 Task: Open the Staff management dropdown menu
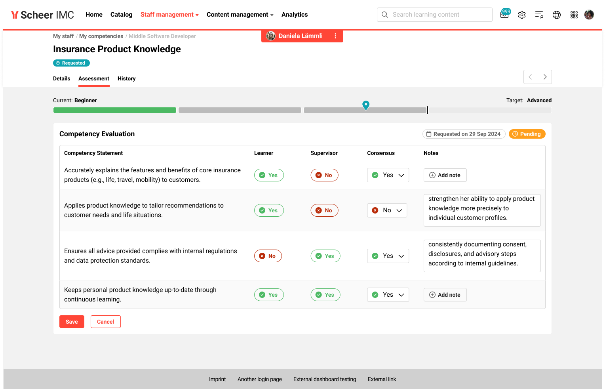click(169, 15)
